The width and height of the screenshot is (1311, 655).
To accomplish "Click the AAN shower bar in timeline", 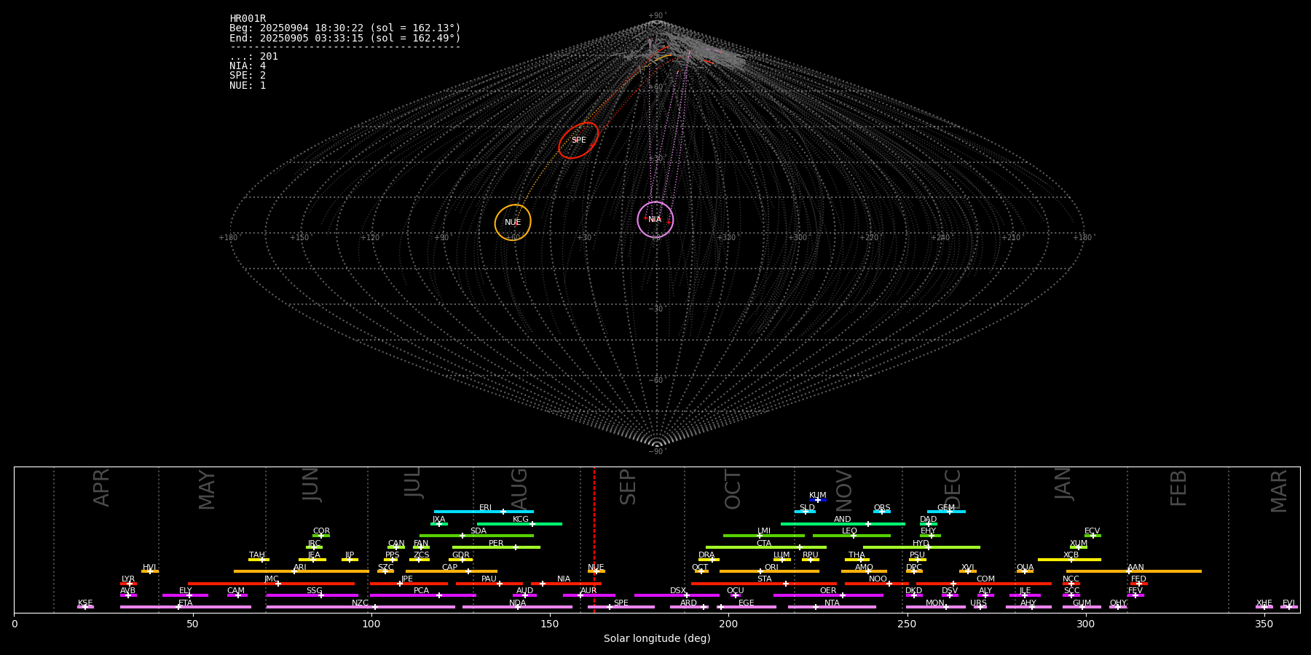I will point(1134,571).
